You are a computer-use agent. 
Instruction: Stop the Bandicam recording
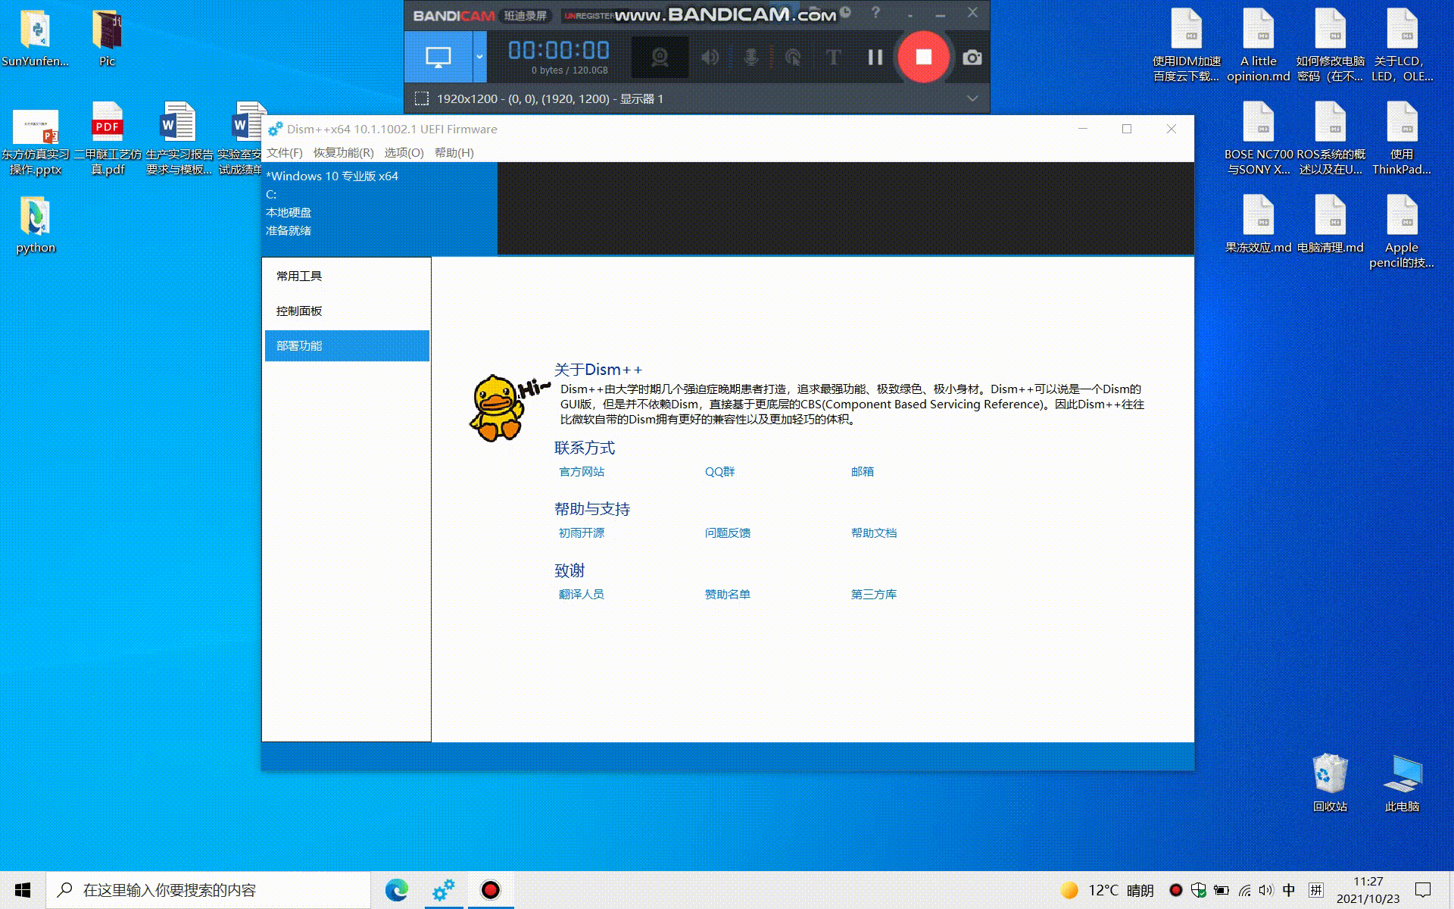coord(923,57)
